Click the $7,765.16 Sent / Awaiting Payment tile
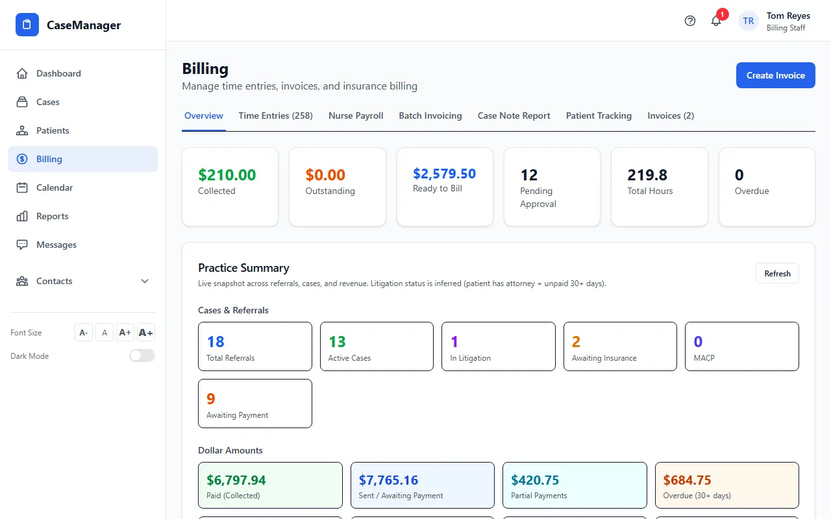The image size is (831, 519). click(x=423, y=485)
